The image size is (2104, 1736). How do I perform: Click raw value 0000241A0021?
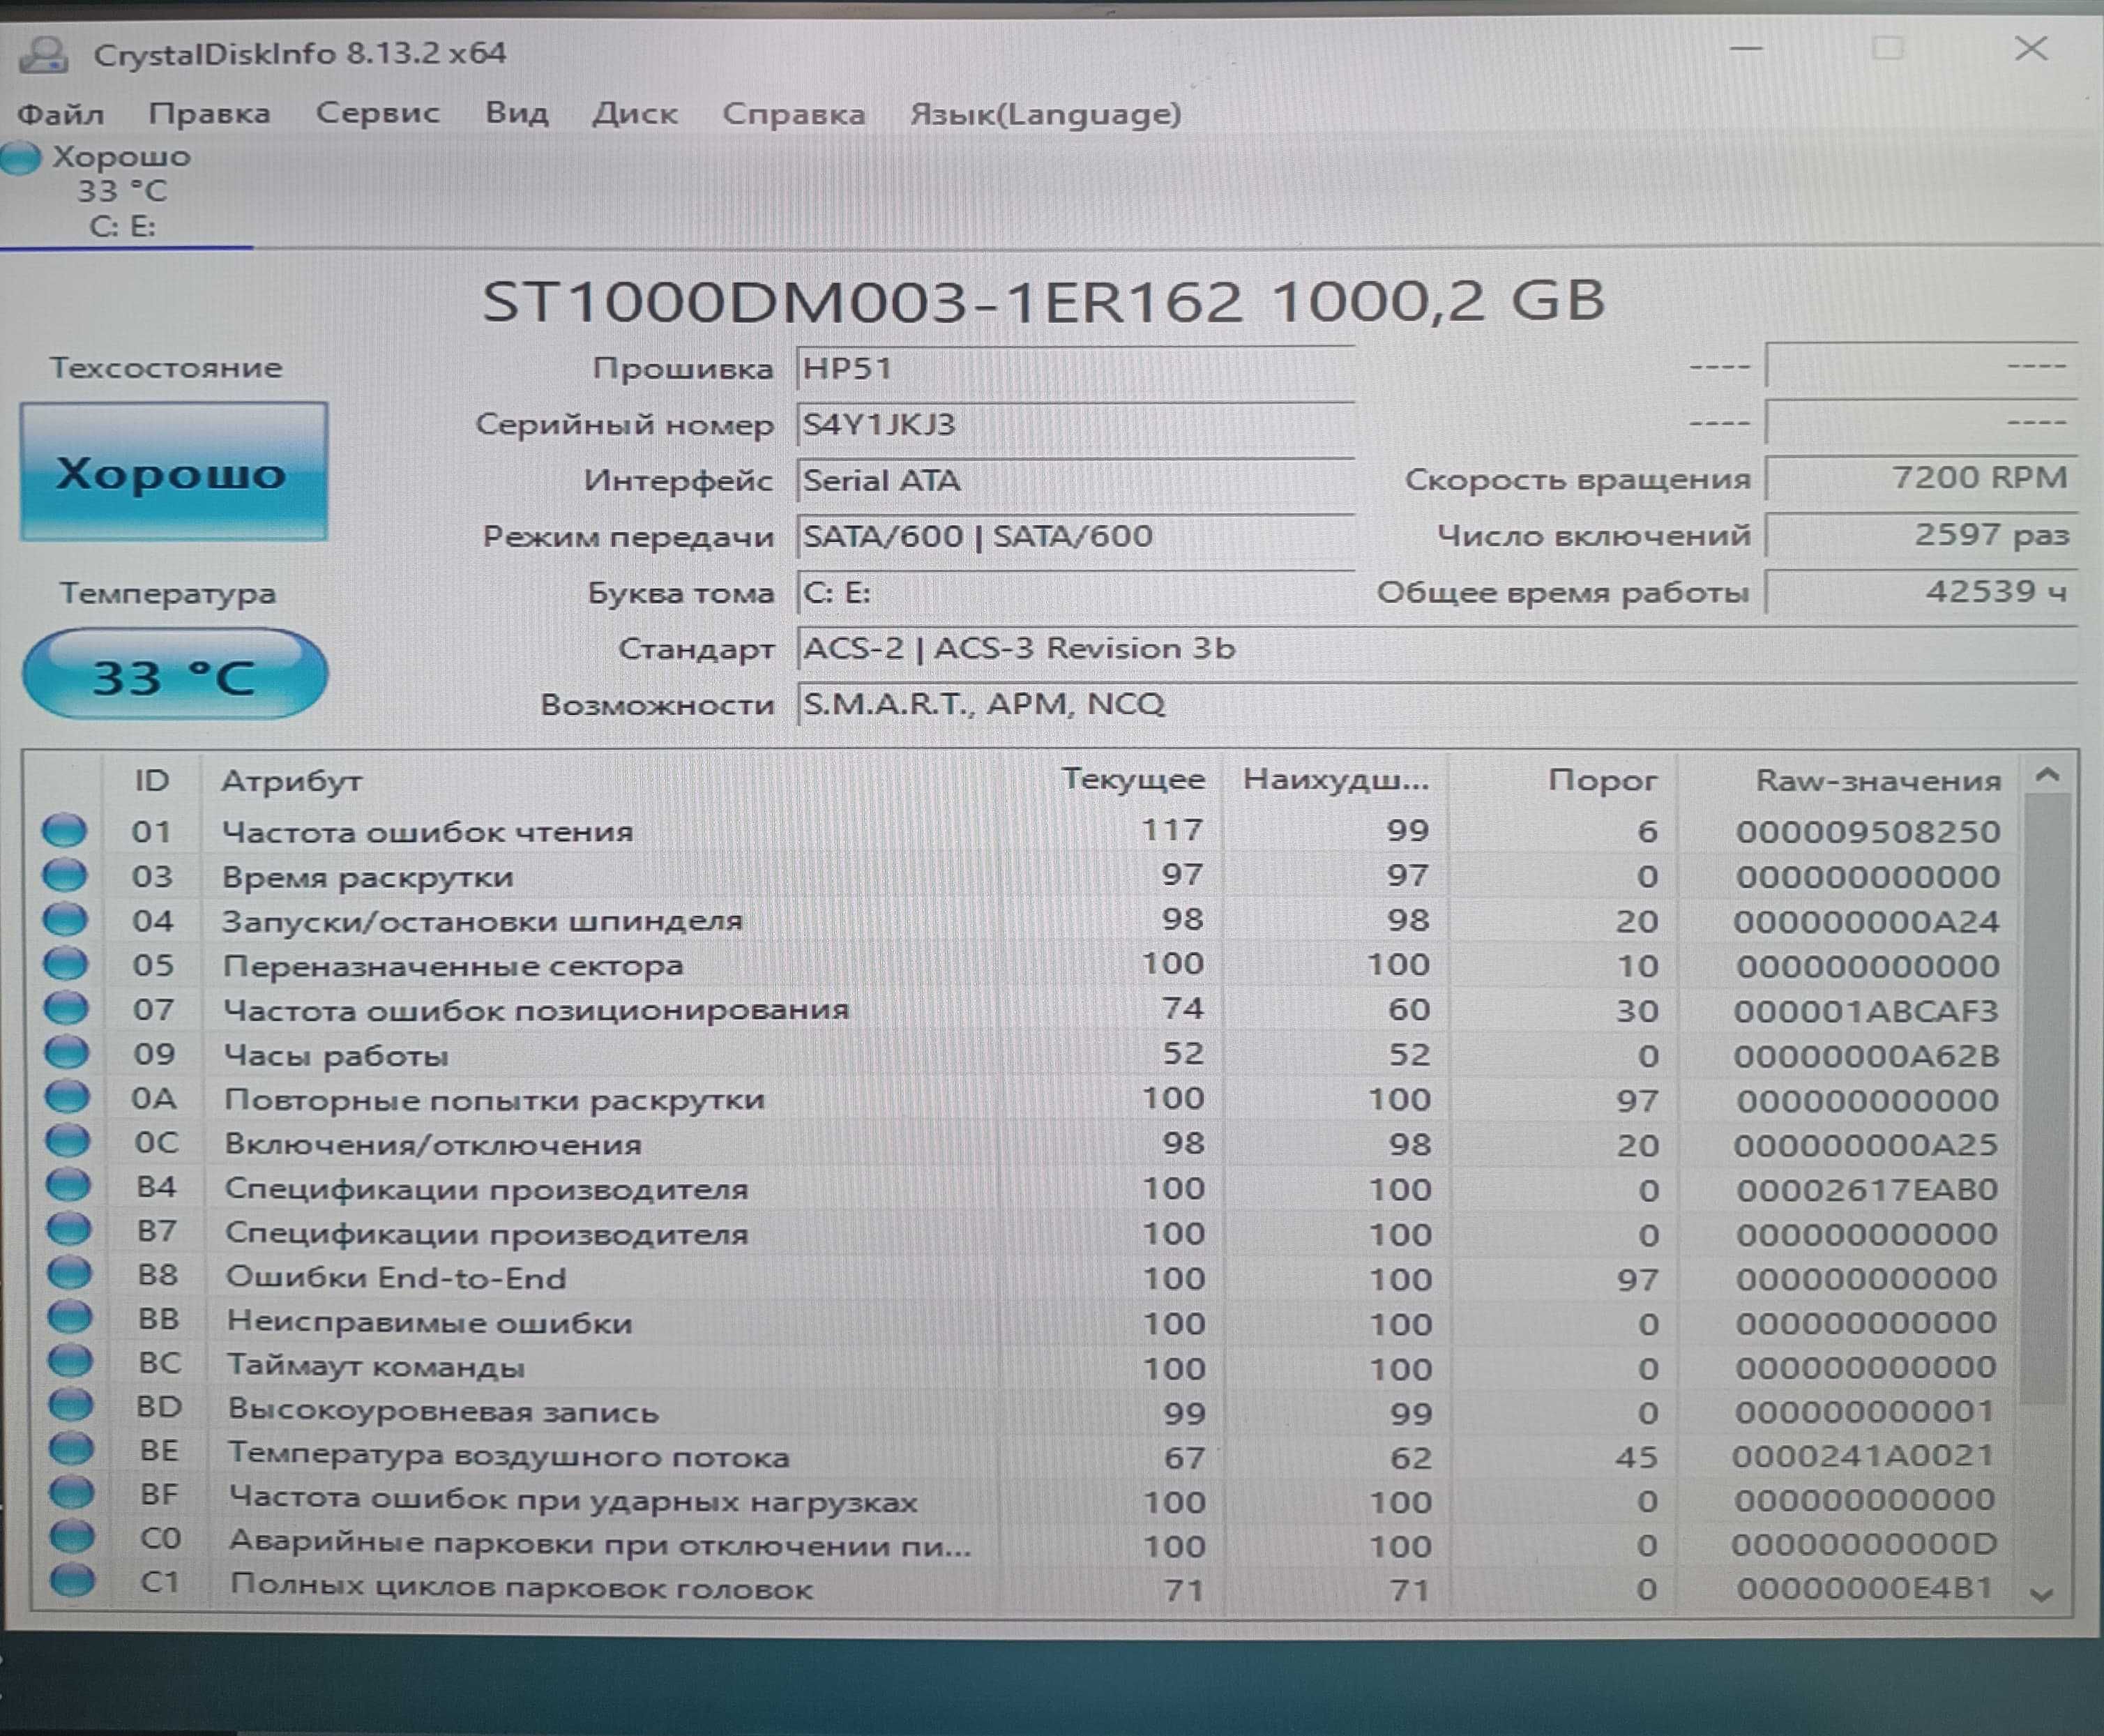click(1863, 1456)
